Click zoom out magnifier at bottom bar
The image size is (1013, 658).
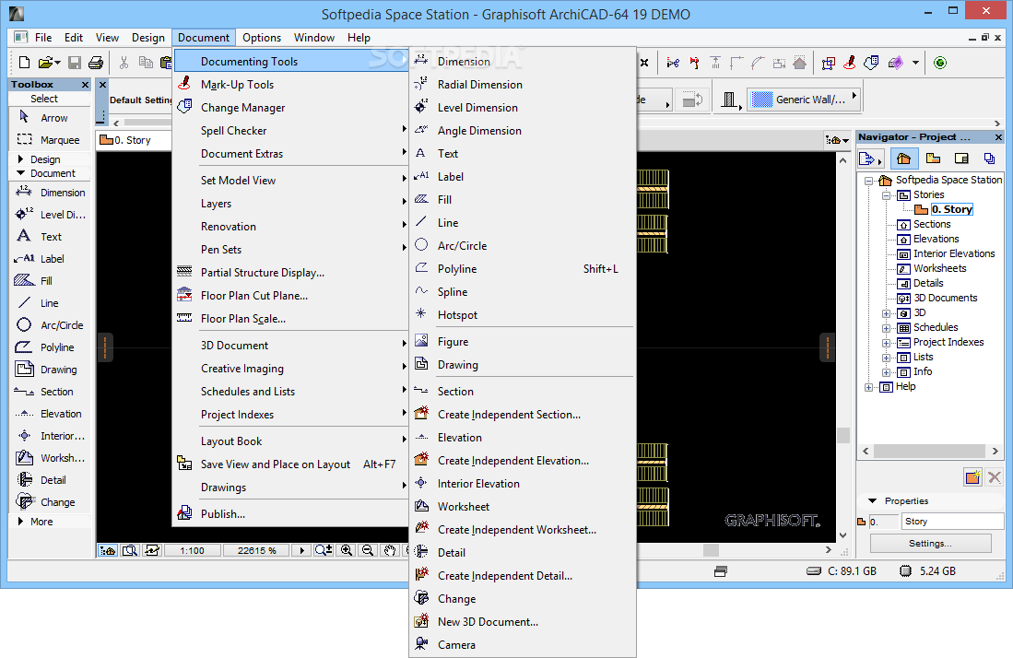tap(368, 550)
